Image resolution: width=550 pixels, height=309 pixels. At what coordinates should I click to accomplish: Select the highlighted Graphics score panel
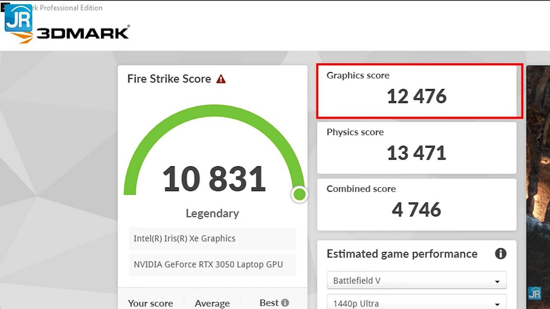click(417, 91)
